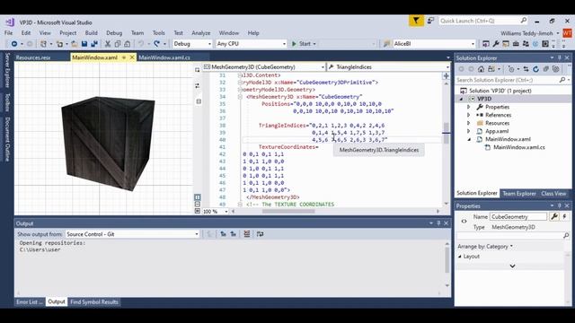Refresh Solution Explorer with the refresh icon
The width and height of the screenshot is (575, 323).
[535, 69]
